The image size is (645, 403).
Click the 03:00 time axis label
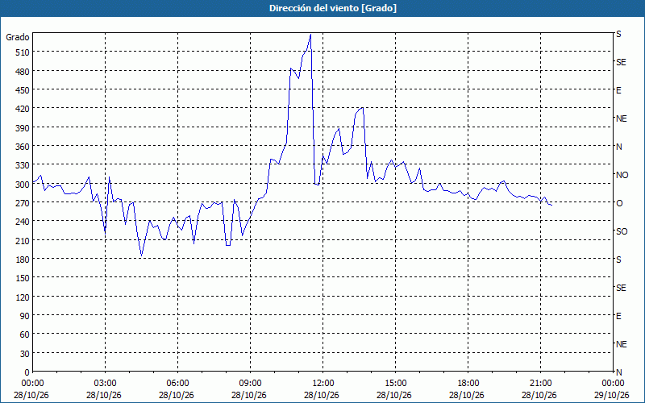point(105,384)
